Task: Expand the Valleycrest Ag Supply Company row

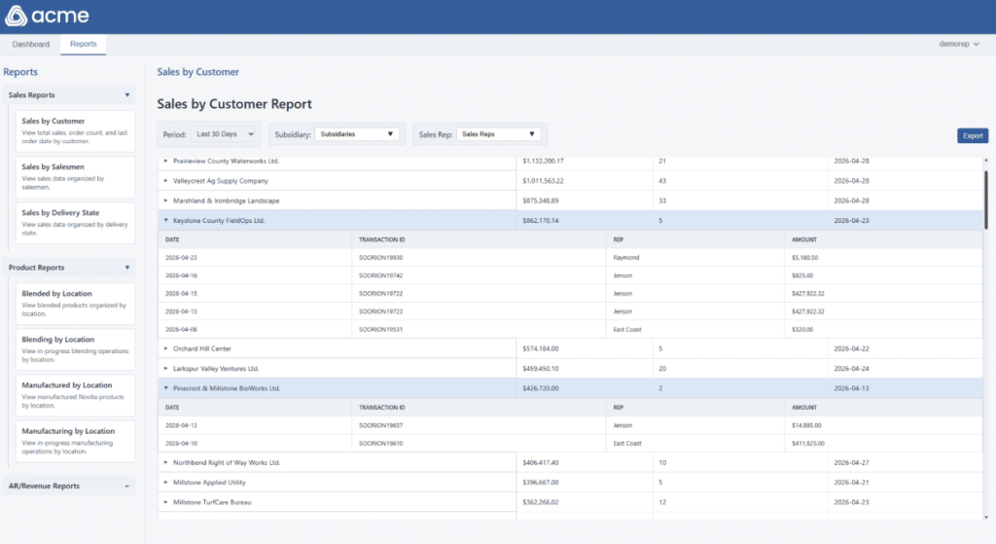Action: (165, 180)
